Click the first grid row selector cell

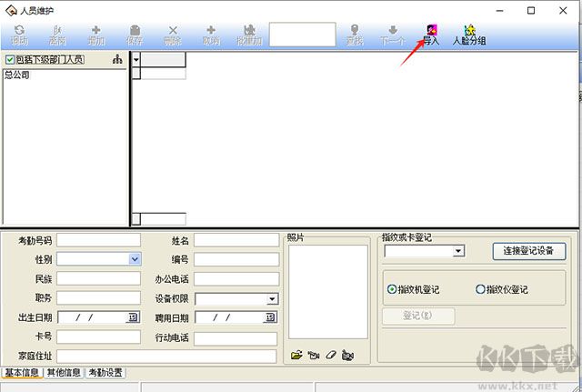click(136, 73)
